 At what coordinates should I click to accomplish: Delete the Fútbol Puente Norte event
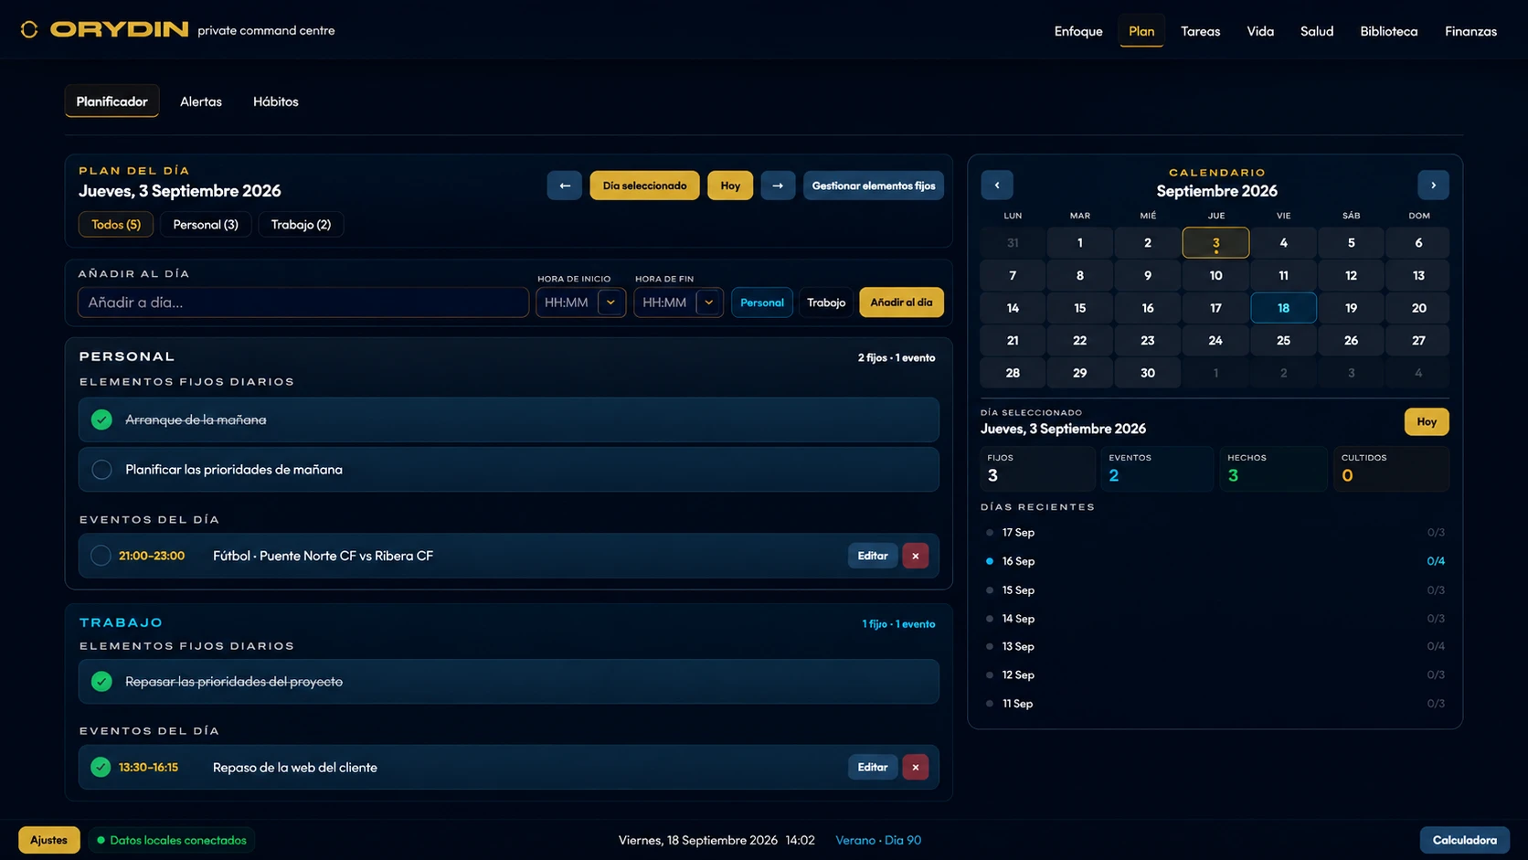916,556
